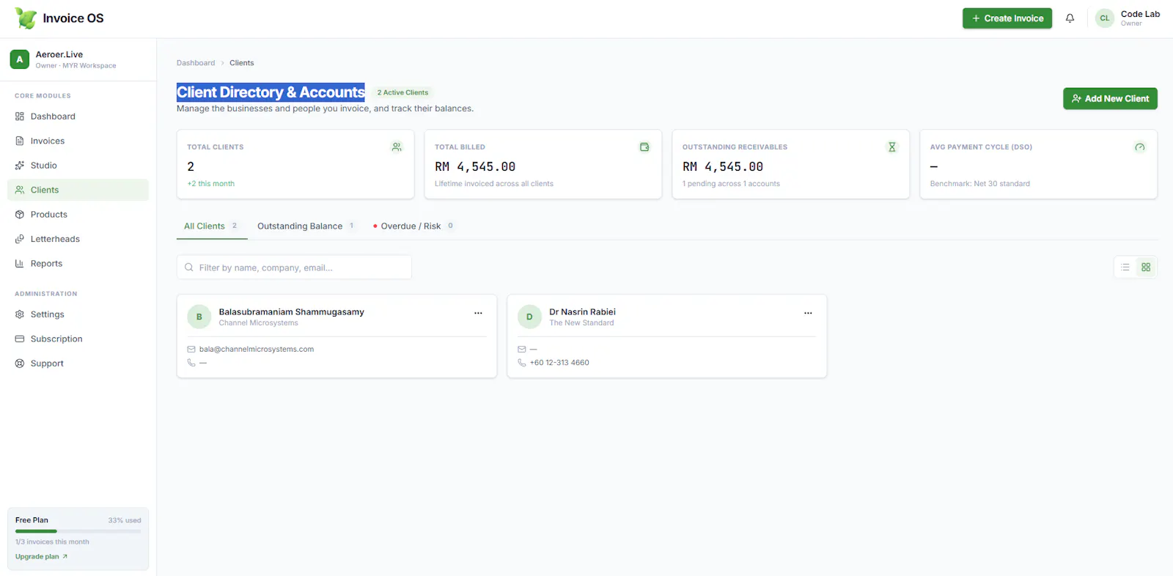Go to Dashboard in sidebar
The height and width of the screenshot is (576, 1173).
coord(78,117)
